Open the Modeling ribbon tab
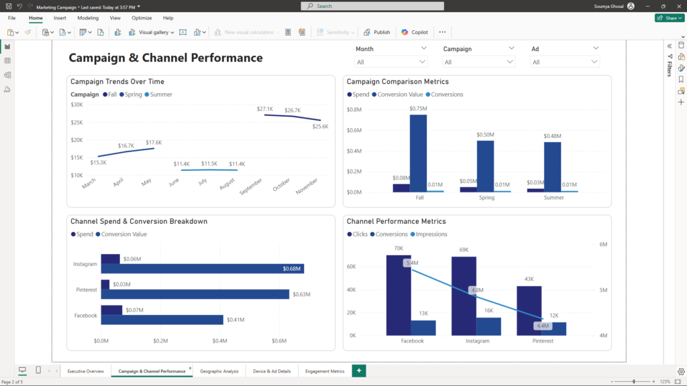Image resolution: width=687 pixels, height=386 pixels. click(x=88, y=18)
